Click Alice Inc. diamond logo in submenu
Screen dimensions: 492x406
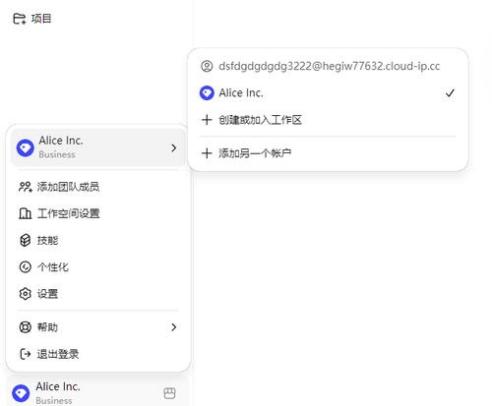[x=207, y=93]
